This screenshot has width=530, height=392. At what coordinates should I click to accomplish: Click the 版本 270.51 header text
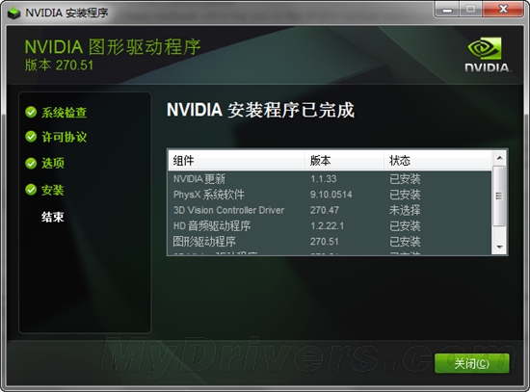pos(59,65)
